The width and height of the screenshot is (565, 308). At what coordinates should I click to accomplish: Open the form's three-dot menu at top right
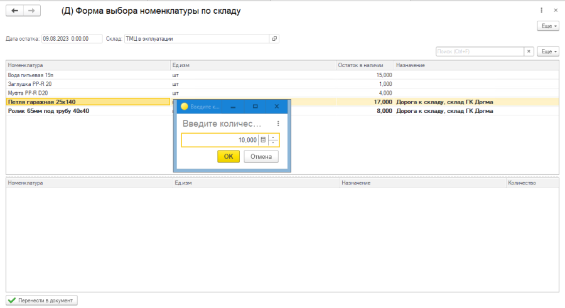[541, 11]
